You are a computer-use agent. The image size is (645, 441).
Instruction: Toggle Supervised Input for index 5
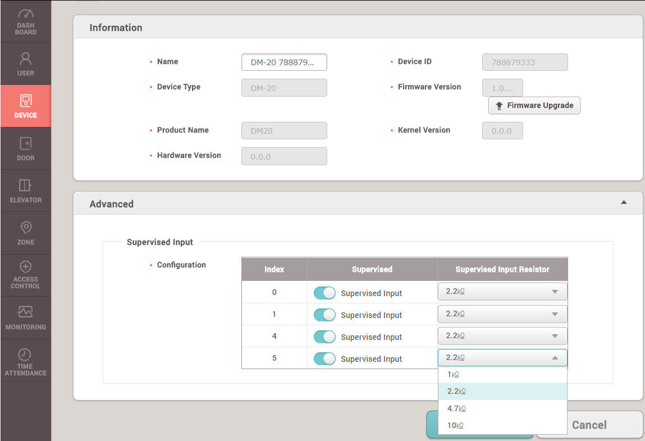click(x=324, y=358)
